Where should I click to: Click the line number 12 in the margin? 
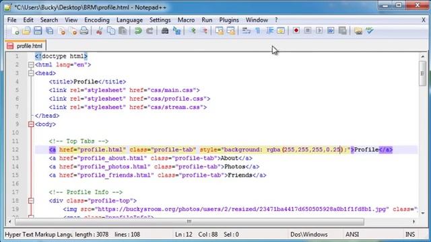coord(15,150)
